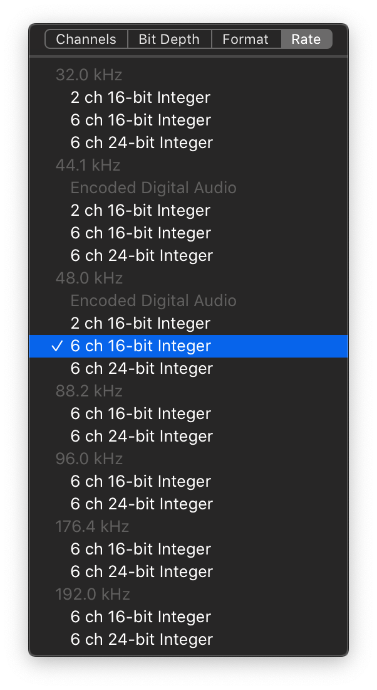Choose 2 ch 16-bit Integer under 32.0 kHz

point(140,97)
